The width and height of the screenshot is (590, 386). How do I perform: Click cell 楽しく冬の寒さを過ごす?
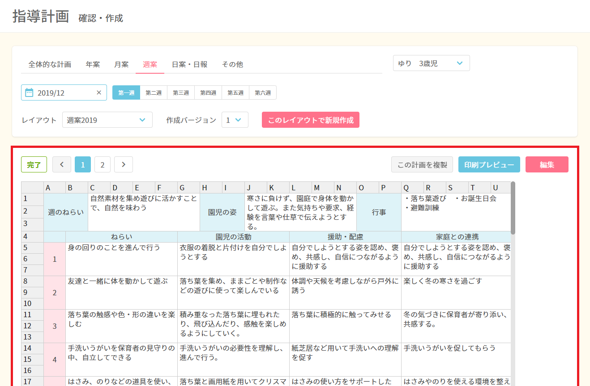[x=456, y=293]
